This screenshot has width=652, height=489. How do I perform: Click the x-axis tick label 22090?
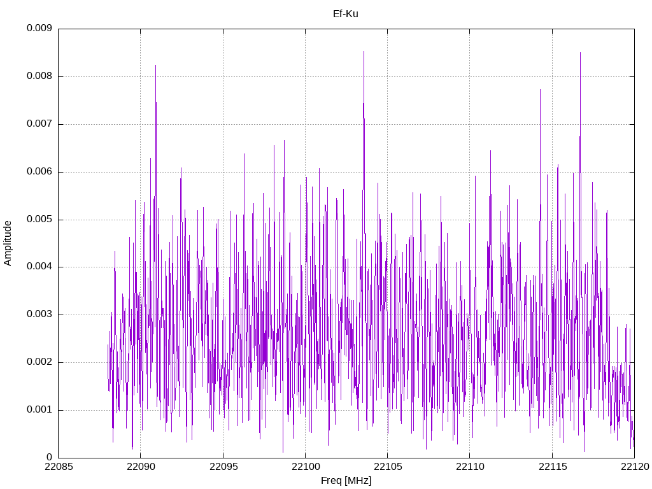[x=141, y=467]
